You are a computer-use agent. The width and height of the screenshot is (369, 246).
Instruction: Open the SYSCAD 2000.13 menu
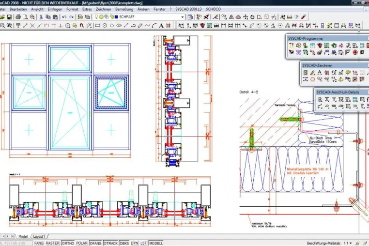click(x=188, y=9)
